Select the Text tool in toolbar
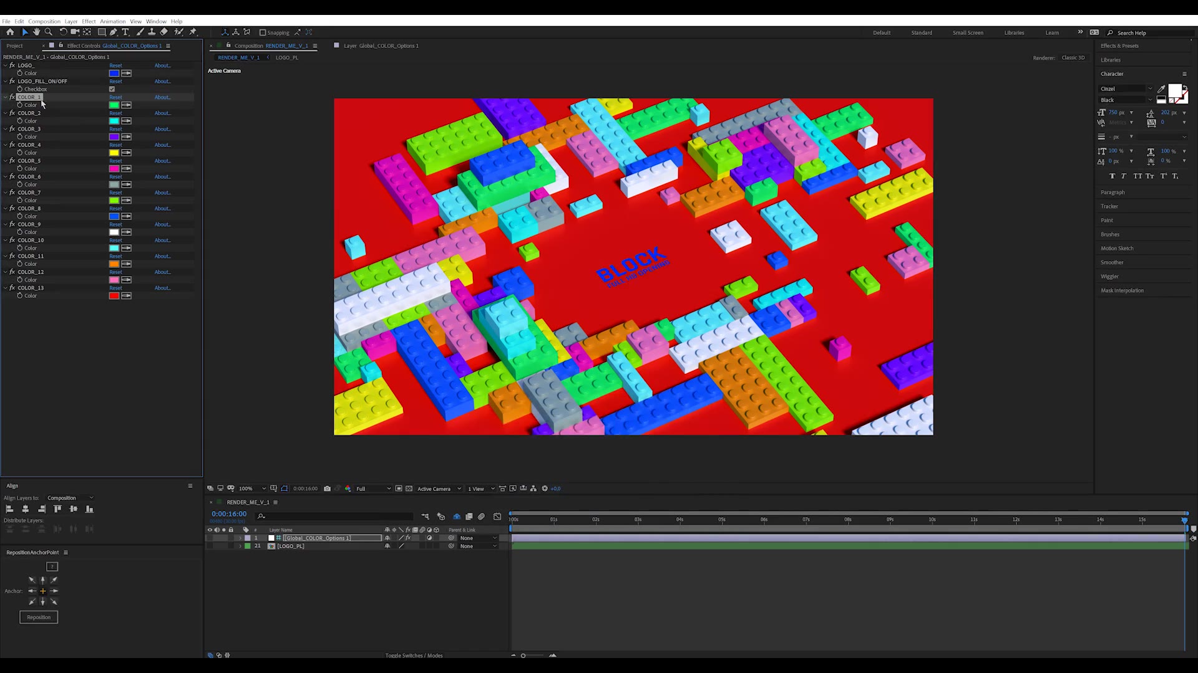 (125, 32)
